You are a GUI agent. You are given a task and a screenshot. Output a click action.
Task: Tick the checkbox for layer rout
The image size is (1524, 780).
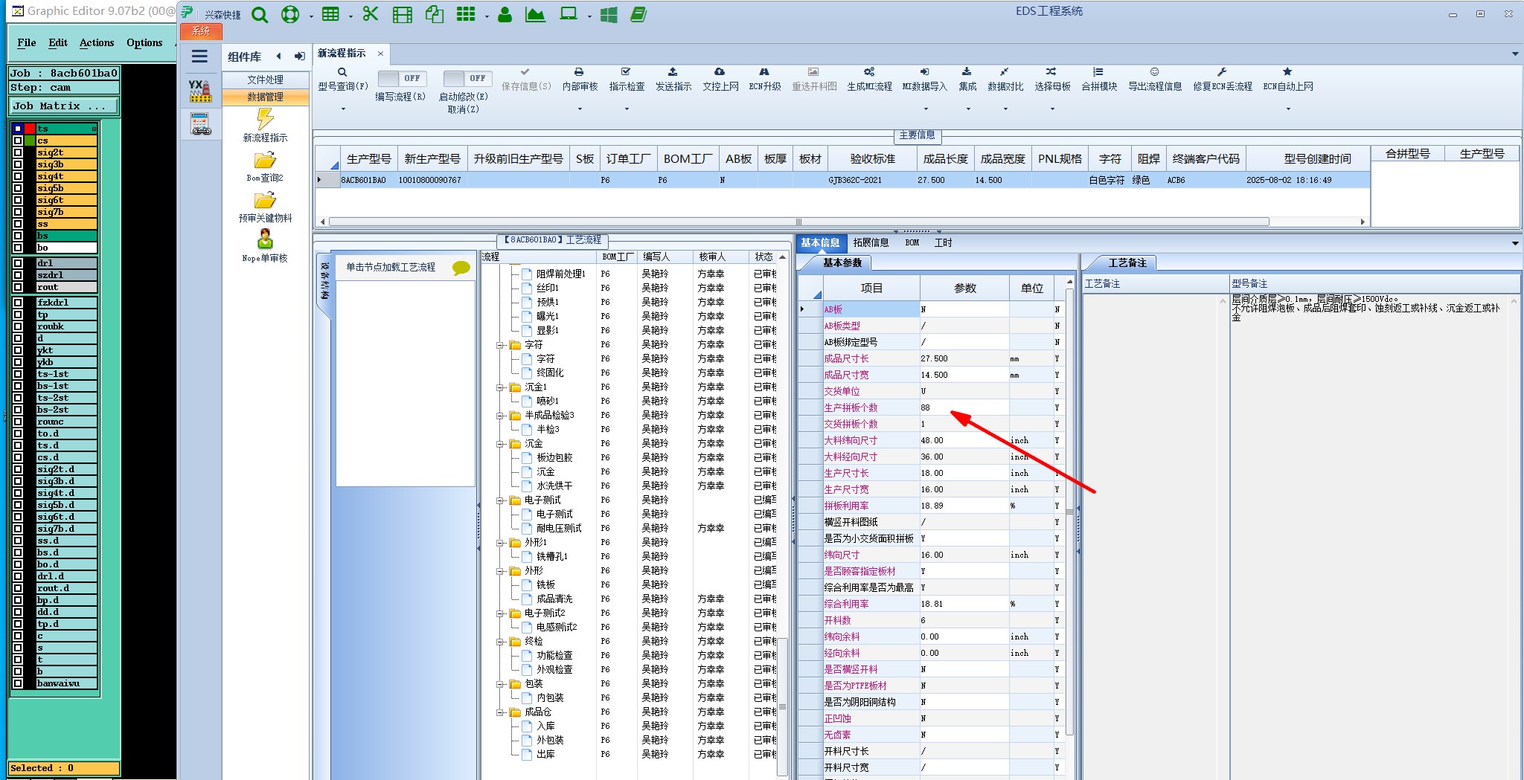18,287
